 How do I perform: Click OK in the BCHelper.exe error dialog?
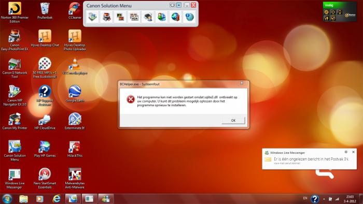click(233, 120)
